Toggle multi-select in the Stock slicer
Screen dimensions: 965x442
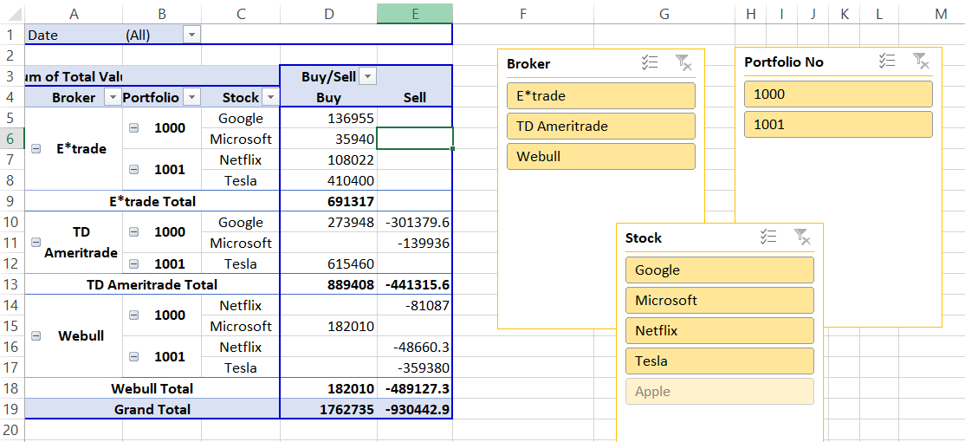click(x=768, y=237)
